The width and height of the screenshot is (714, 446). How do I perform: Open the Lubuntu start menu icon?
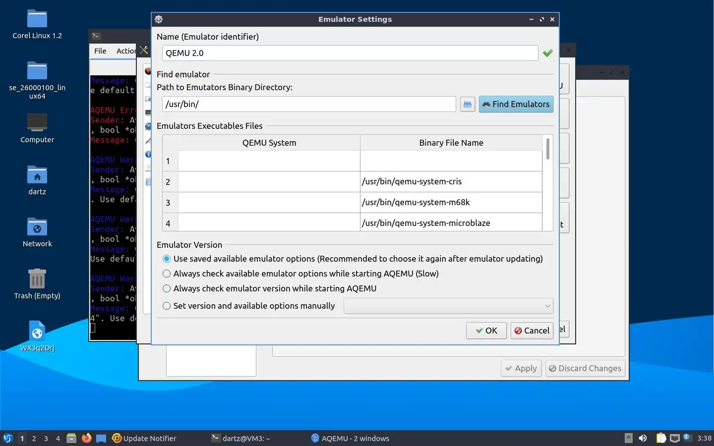(8, 438)
